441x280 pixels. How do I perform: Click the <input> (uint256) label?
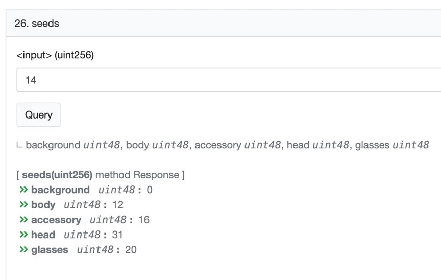pos(55,55)
